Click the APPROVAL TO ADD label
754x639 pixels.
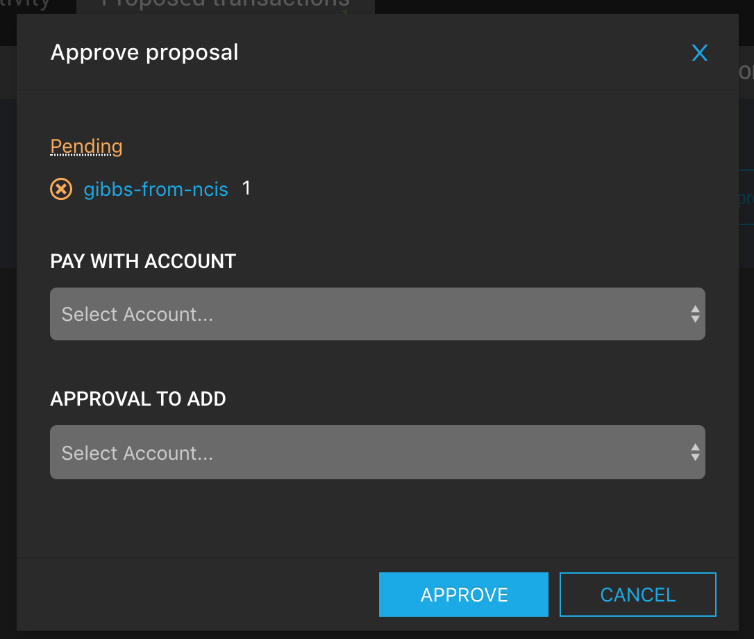[138, 399]
